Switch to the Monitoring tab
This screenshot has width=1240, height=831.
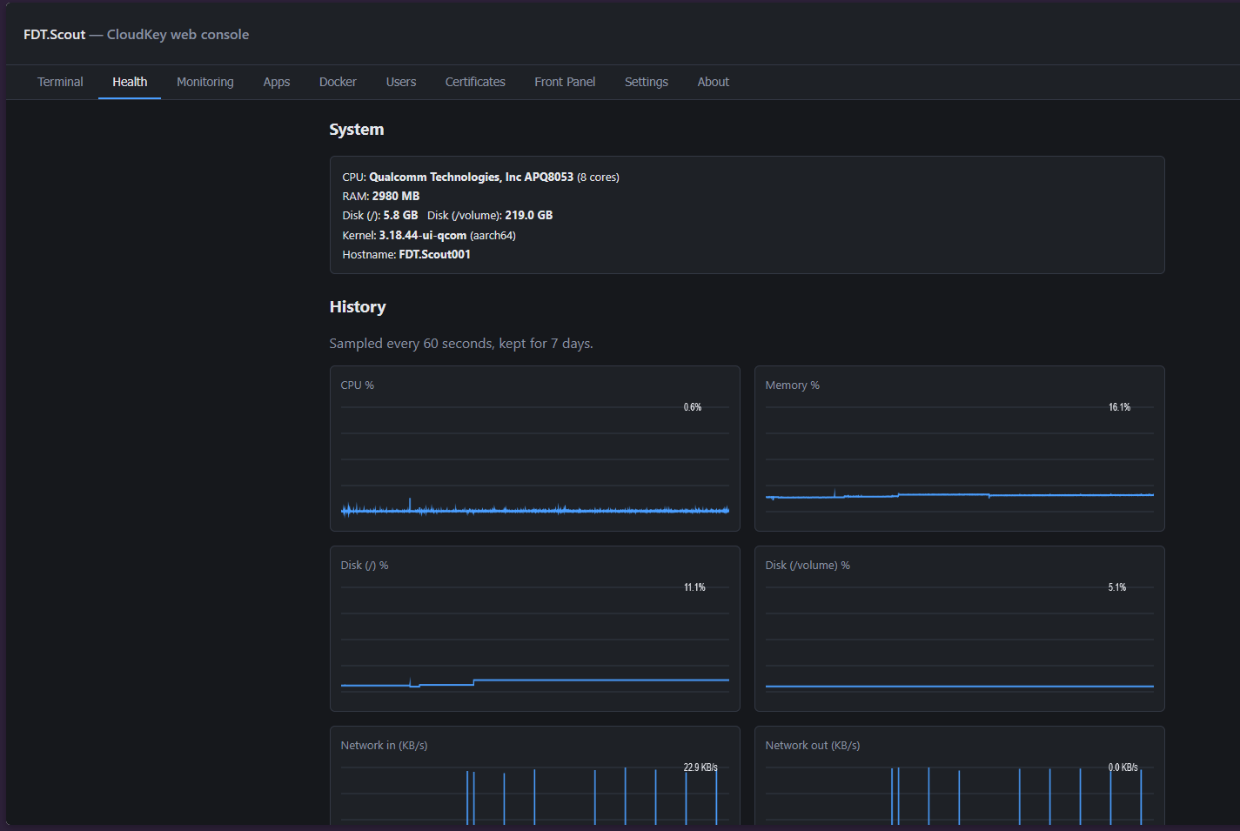[205, 82]
